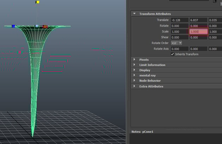The height and width of the screenshot is (144, 222).
Task: Expand the Limit Information section
Action: tap(134, 65)
